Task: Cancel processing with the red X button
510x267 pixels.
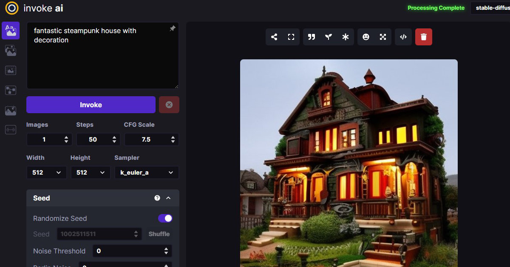Action: pyautogui.click(x=169, y=105)
